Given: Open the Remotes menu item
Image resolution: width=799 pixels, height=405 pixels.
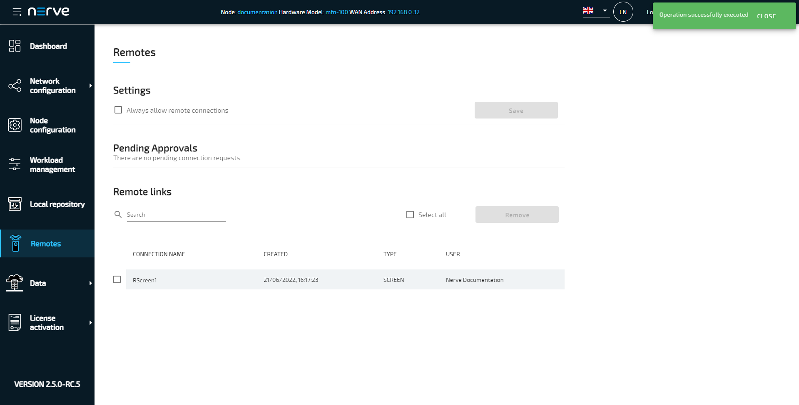Looking at the screenshot, I should [46, 244].
